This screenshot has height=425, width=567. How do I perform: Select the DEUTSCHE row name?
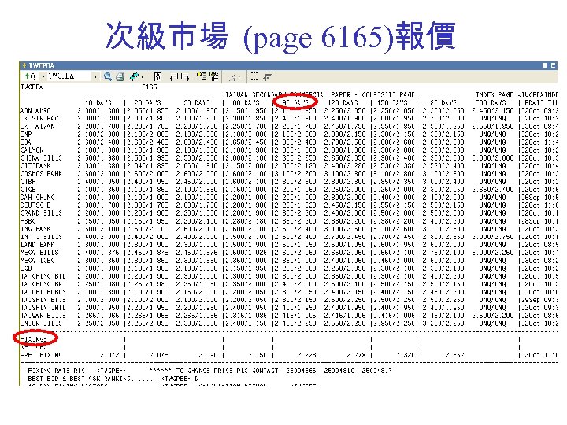pos(35,205)
